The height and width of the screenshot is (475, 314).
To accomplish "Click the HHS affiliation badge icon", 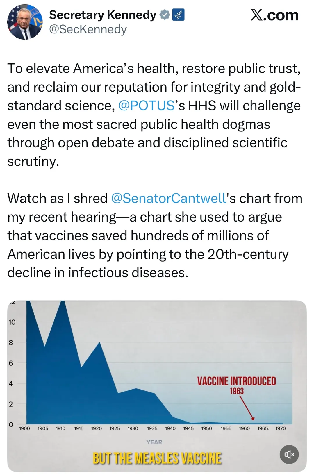I will 178,15.
